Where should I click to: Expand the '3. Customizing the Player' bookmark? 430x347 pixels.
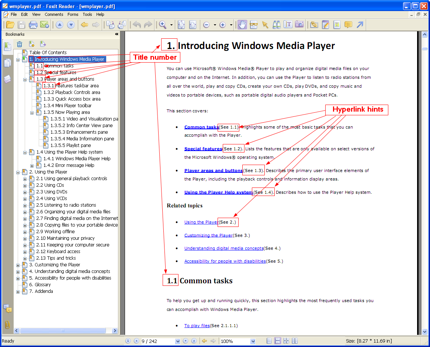coord(18,265)
